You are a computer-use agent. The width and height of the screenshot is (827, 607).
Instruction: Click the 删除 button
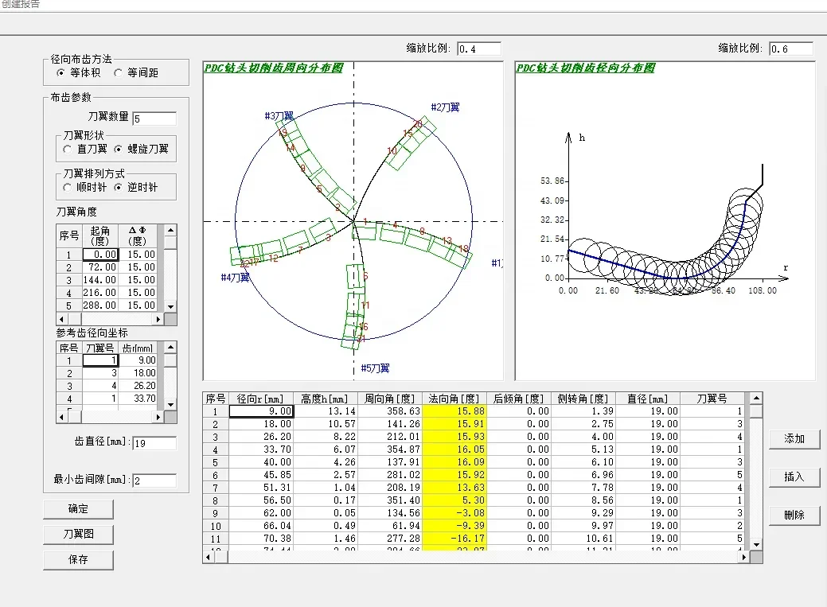[794, 515]
